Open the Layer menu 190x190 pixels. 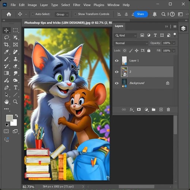[x=44, y=5]
